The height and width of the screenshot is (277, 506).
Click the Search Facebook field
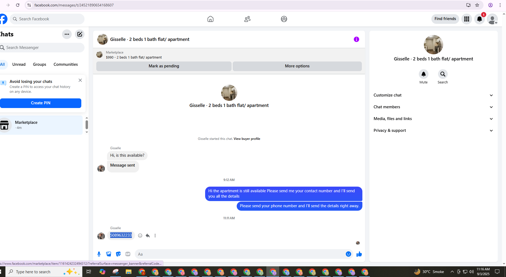[47, 19]
